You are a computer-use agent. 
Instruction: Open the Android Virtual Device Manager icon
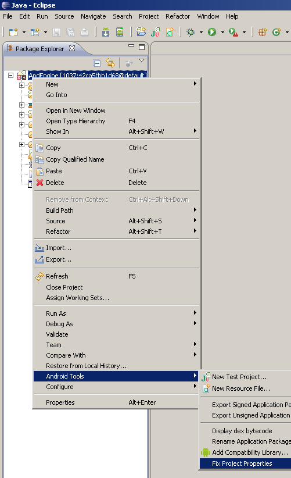[120, 32]
